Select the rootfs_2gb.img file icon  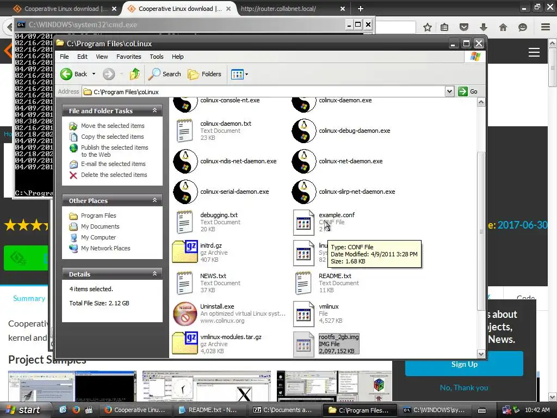click(304, 345)
